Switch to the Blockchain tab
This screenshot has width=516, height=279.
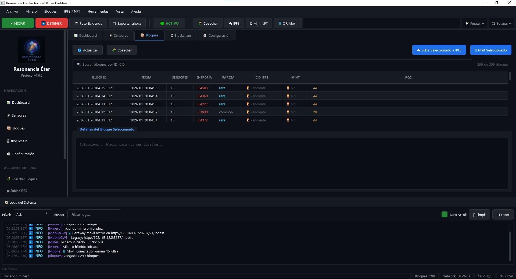[181, 36]
